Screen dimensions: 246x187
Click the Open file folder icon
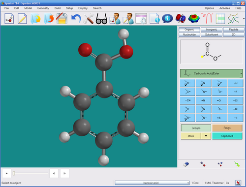click(x=35, y=19)
